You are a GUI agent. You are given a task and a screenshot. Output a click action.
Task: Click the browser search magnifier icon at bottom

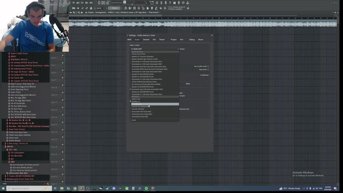pyautogui.click(x=48, y=184)
